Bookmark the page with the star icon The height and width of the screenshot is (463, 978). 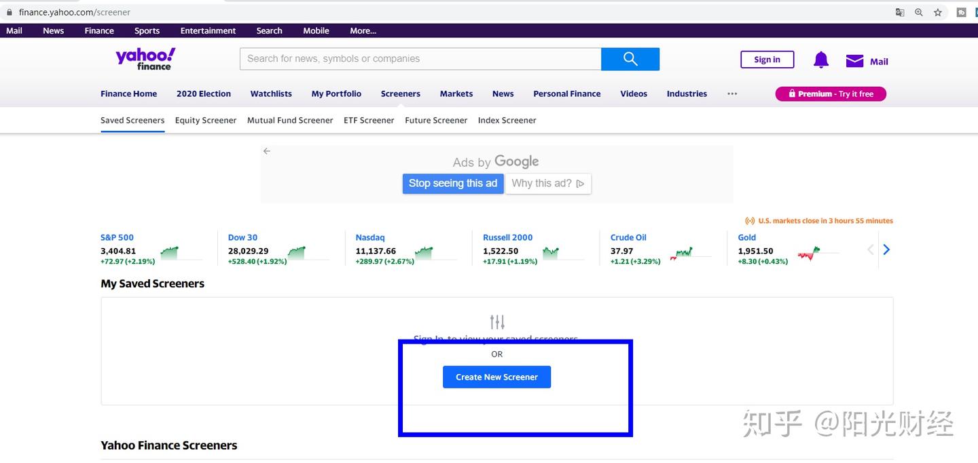[x=937, y=12]
